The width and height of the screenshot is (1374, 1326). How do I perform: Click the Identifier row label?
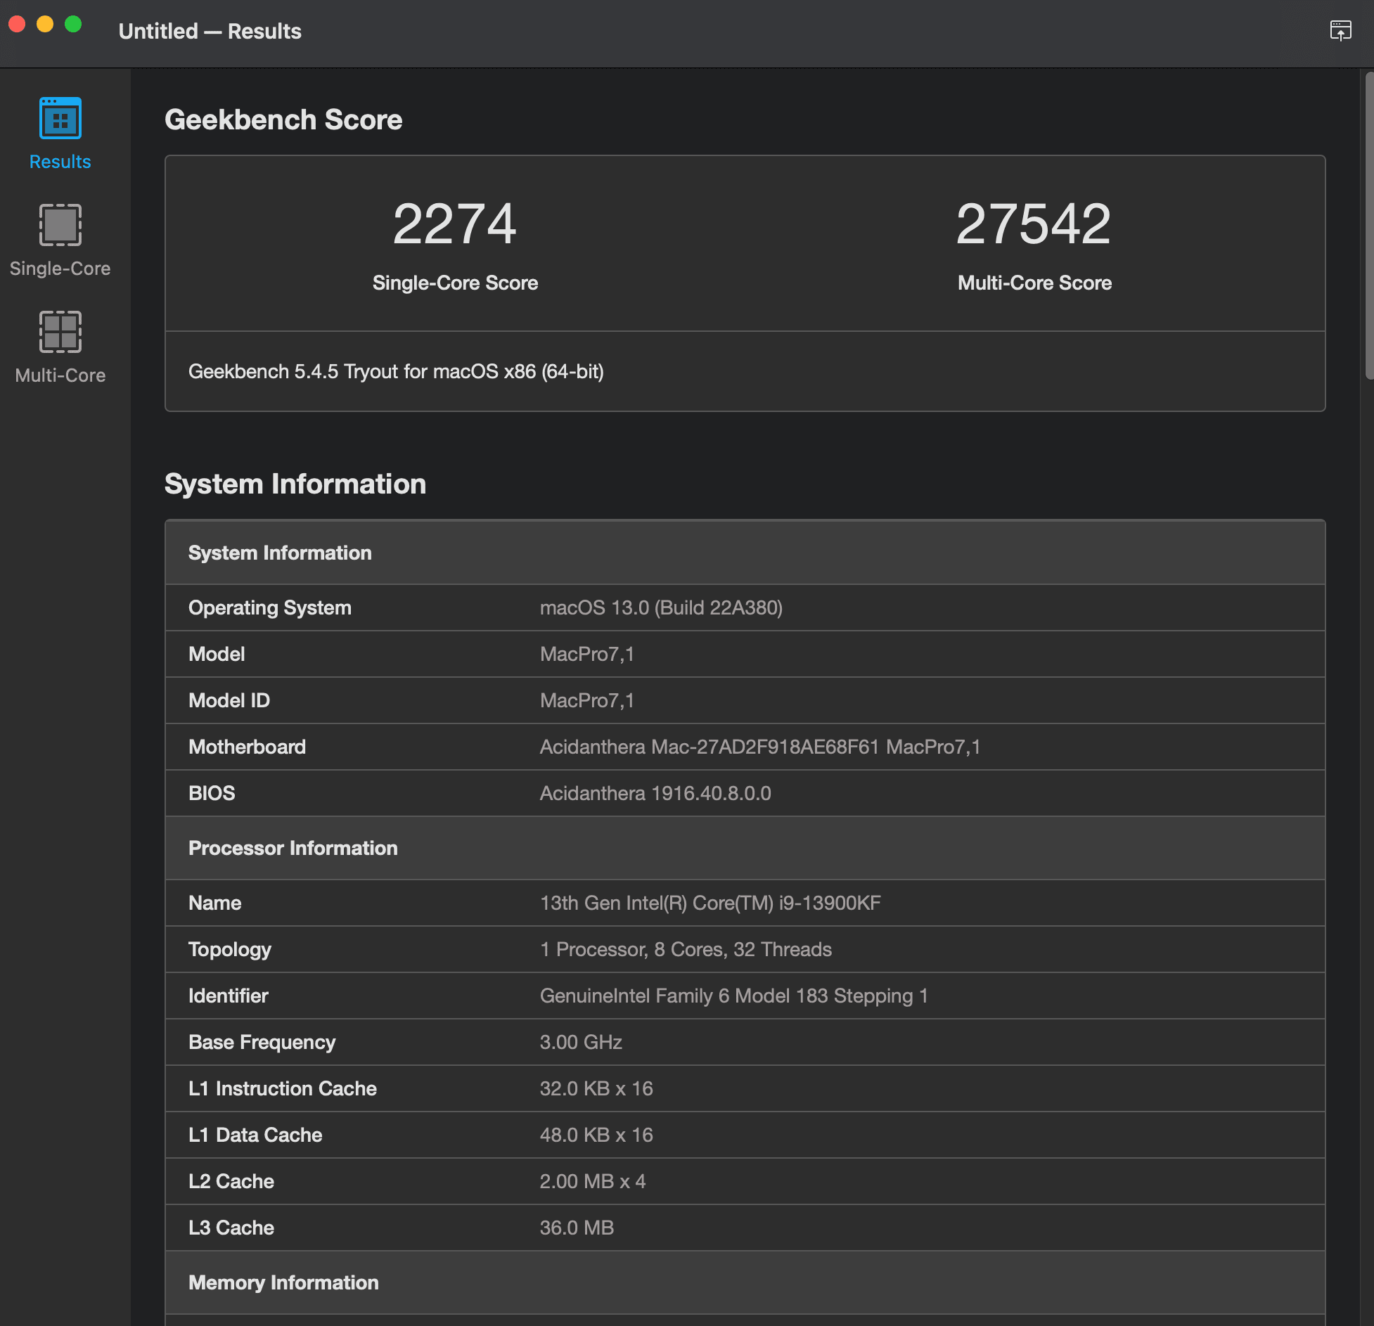(229, 996)
